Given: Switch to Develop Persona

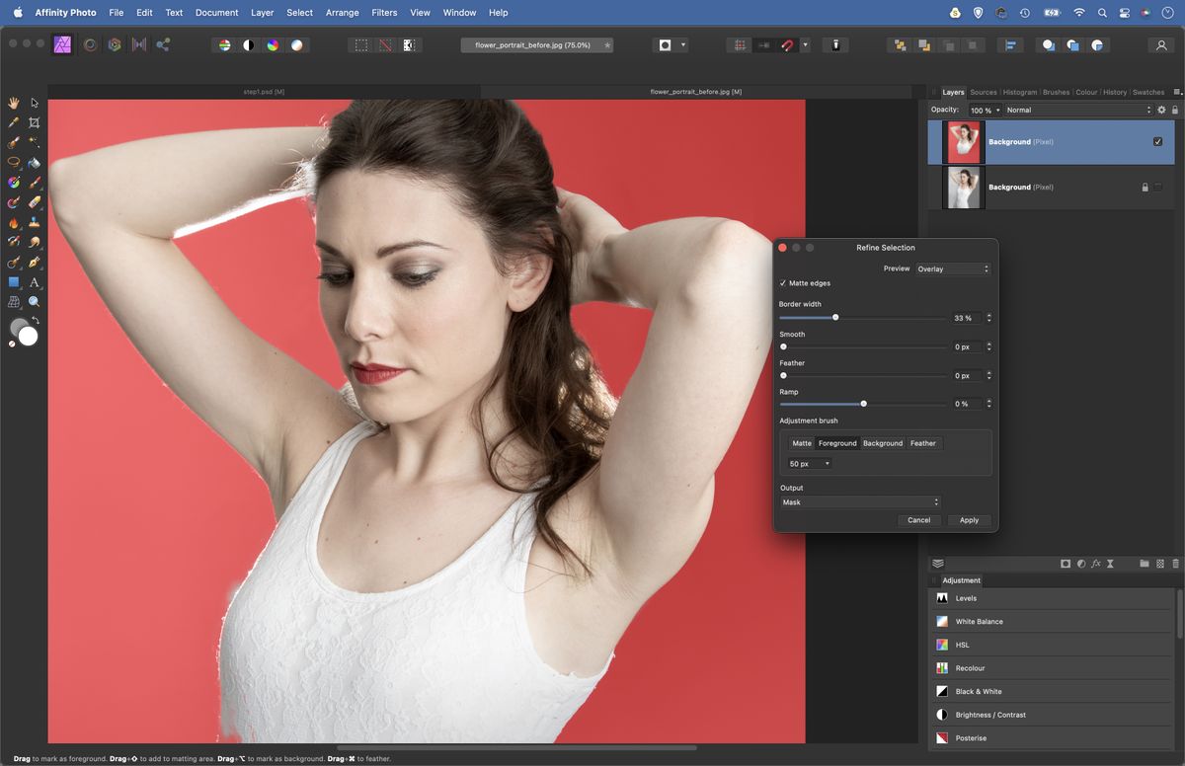Looking at the screenshot, I should click(x=115, y=44).
